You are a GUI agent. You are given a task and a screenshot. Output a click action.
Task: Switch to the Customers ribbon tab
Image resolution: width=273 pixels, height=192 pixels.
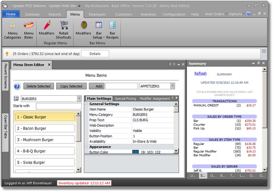point(123,14)
